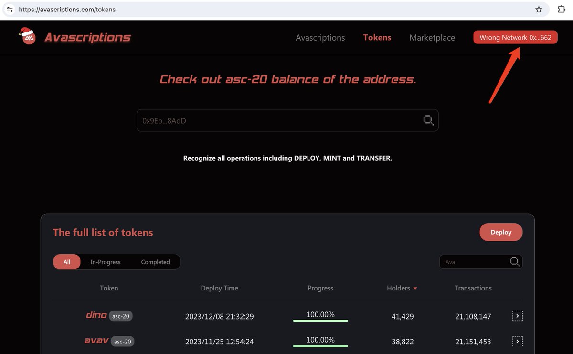This screenshot has width=573, height=354.
Task: Click the Token column header
Action: (109, 288)
